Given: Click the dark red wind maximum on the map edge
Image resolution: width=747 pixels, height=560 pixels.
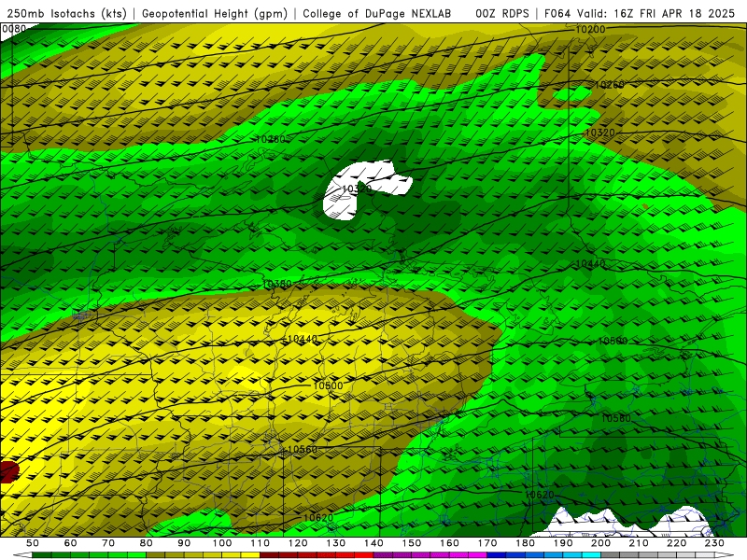Looking at the screenshot, I should (8, 472).
